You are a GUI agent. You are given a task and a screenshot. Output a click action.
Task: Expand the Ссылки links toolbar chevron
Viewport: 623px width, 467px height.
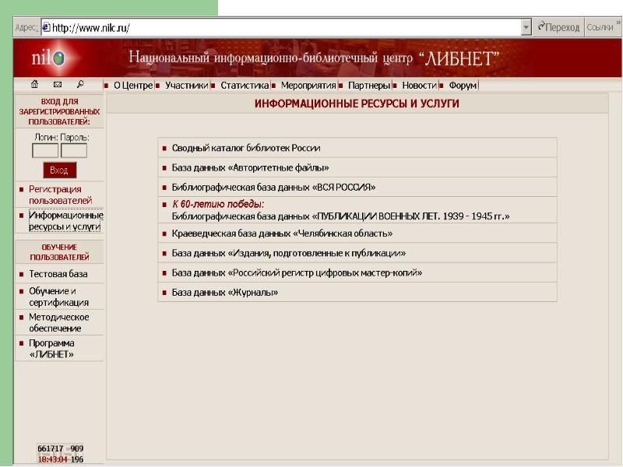[618, 25]
